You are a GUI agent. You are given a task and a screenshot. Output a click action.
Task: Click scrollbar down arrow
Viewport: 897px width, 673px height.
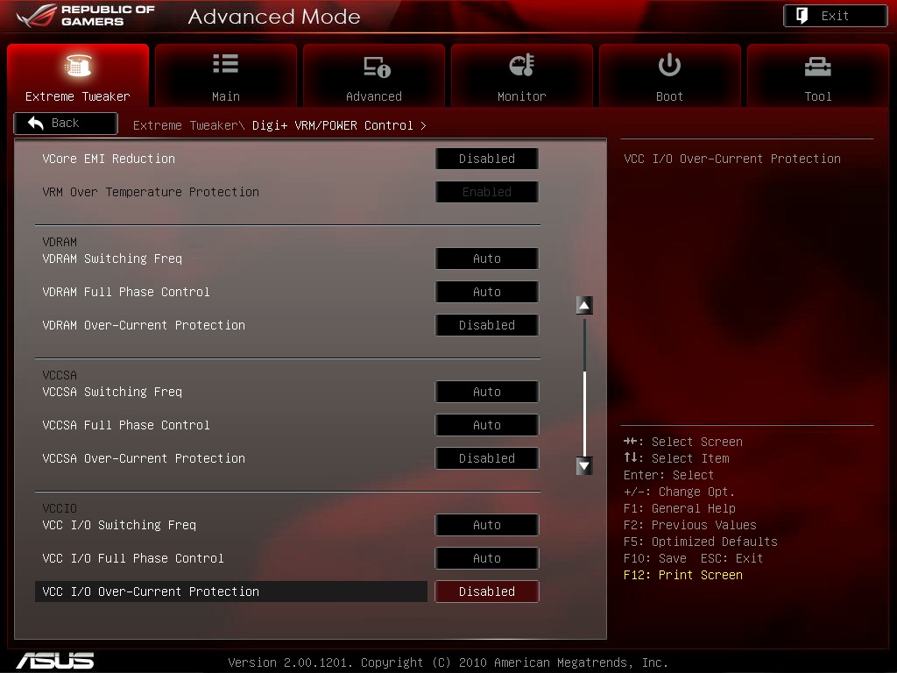pyautogui.click(x=584, y=466)
